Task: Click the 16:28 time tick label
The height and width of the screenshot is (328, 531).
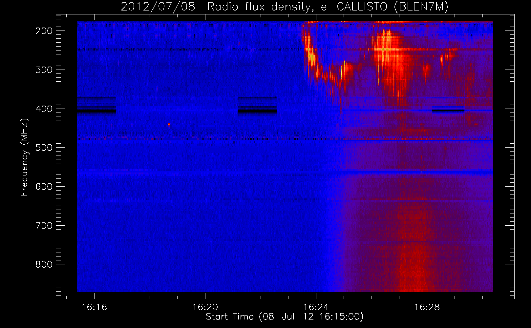Action: coord(427,307)
